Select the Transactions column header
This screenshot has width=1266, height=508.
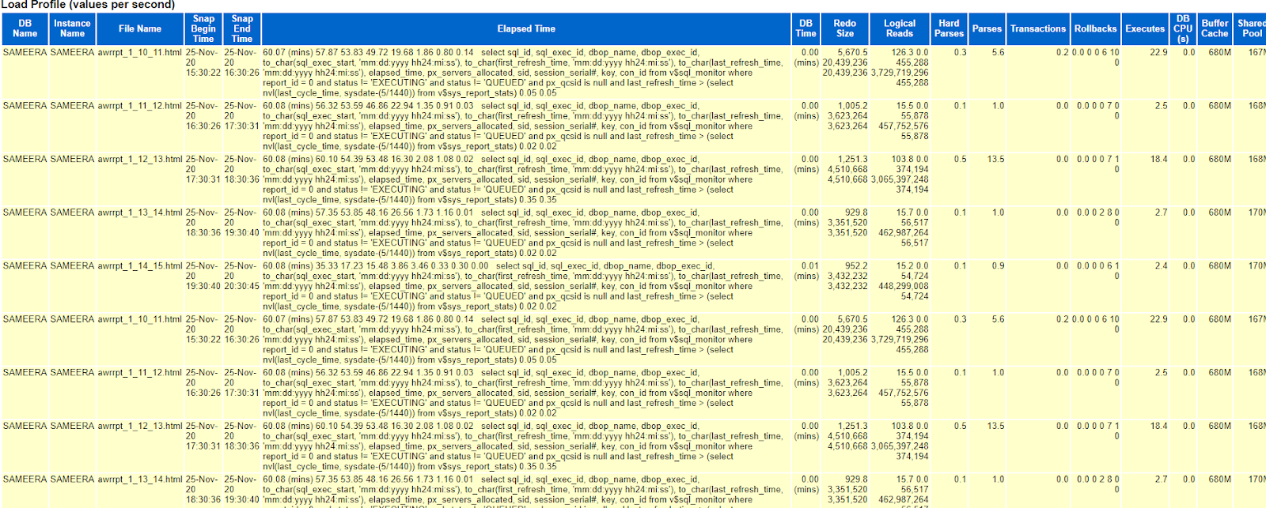click(1038, 28)
